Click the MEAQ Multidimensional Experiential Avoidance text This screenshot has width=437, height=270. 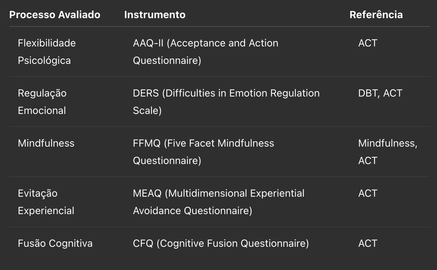pyautogui.click(x=218, y=202)
